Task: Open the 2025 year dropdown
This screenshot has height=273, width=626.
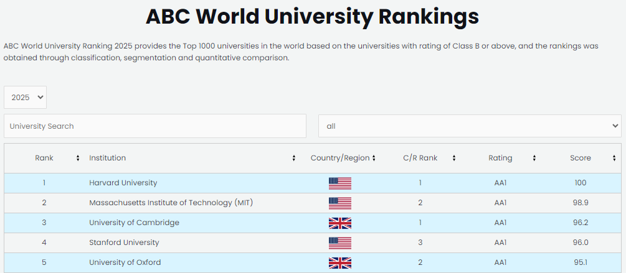Action: pos(25,97)
